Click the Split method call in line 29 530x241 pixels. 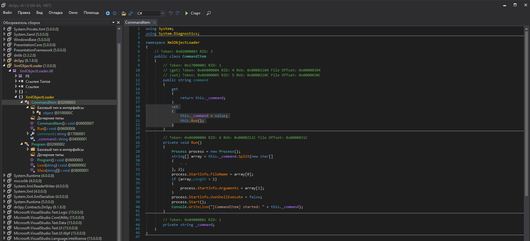coord(244,156)
